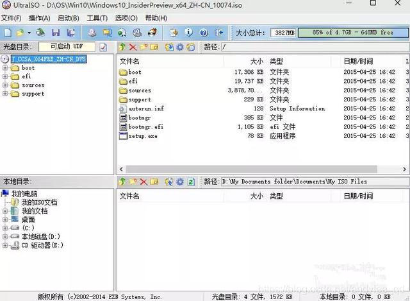Click red X delete icon in image pane
Screen dimensions: 410x301
tap(133, 47)
